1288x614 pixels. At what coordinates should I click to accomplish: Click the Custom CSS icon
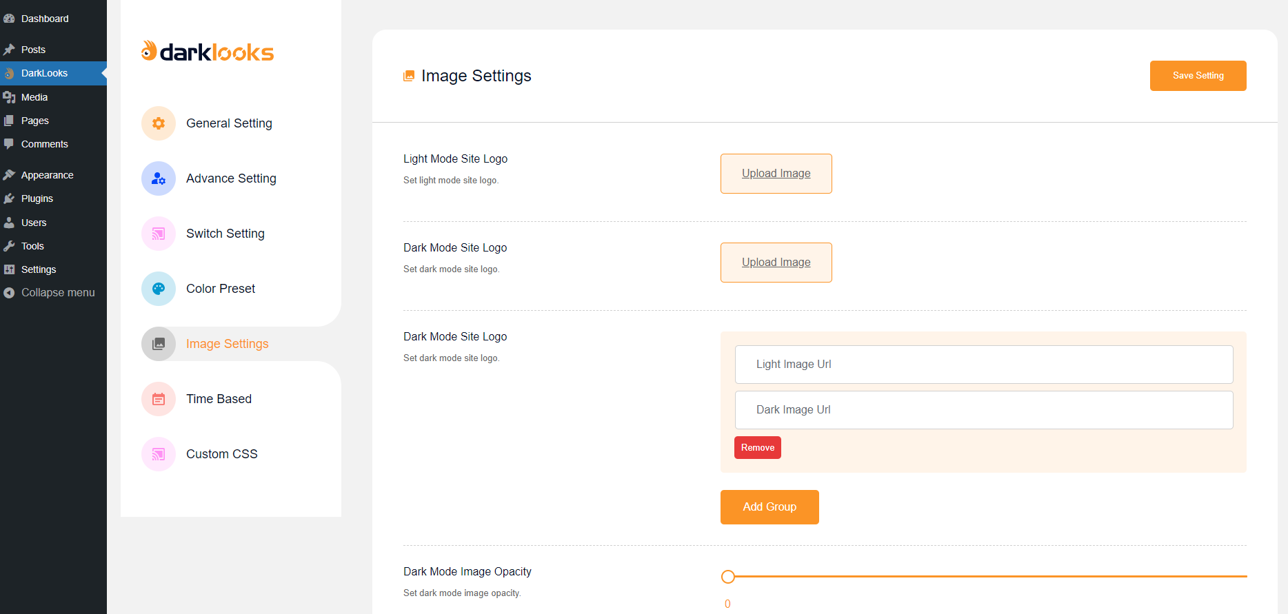point(159,454)
